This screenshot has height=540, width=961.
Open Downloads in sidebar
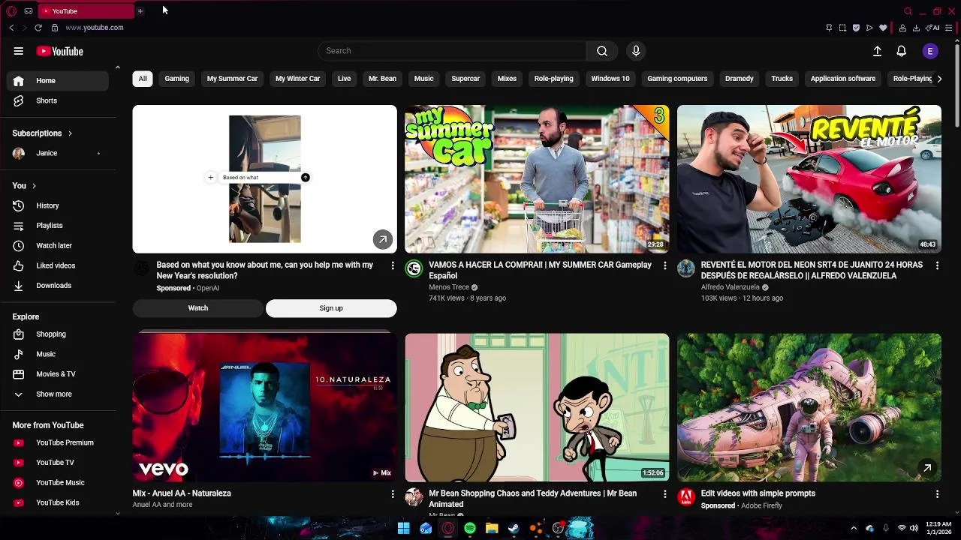[x=58, y=286]
